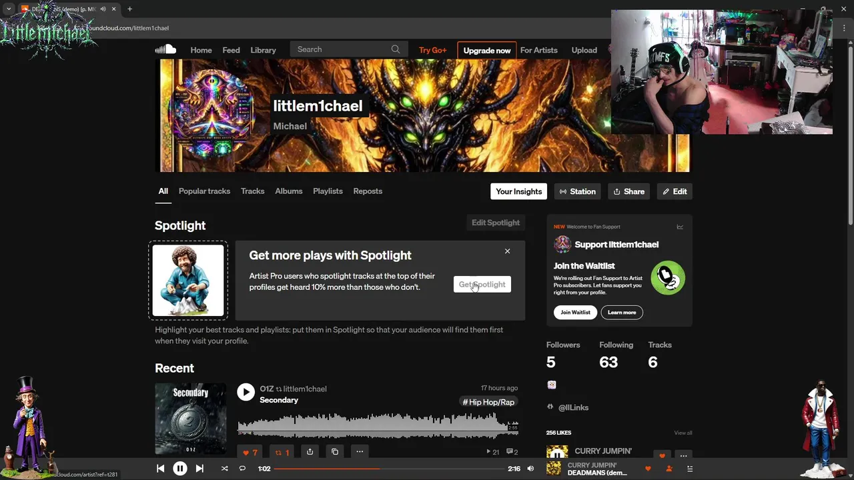
Task: Share the Secondary track
Action: pos(310,452)
